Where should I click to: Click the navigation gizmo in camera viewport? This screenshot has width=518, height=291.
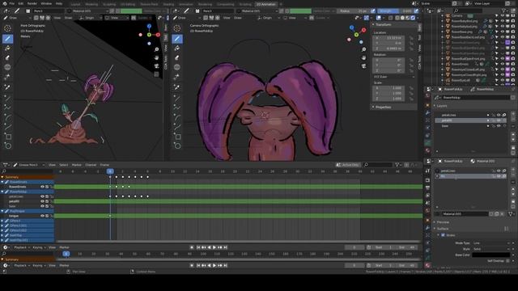[356, 35]
